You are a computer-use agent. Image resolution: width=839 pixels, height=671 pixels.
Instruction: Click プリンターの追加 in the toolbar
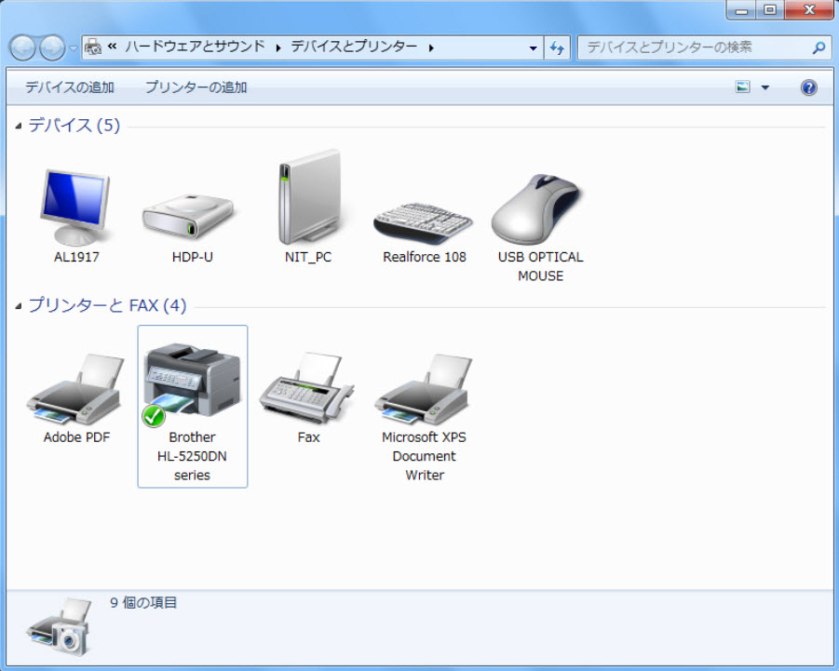[x=196, y=87]
